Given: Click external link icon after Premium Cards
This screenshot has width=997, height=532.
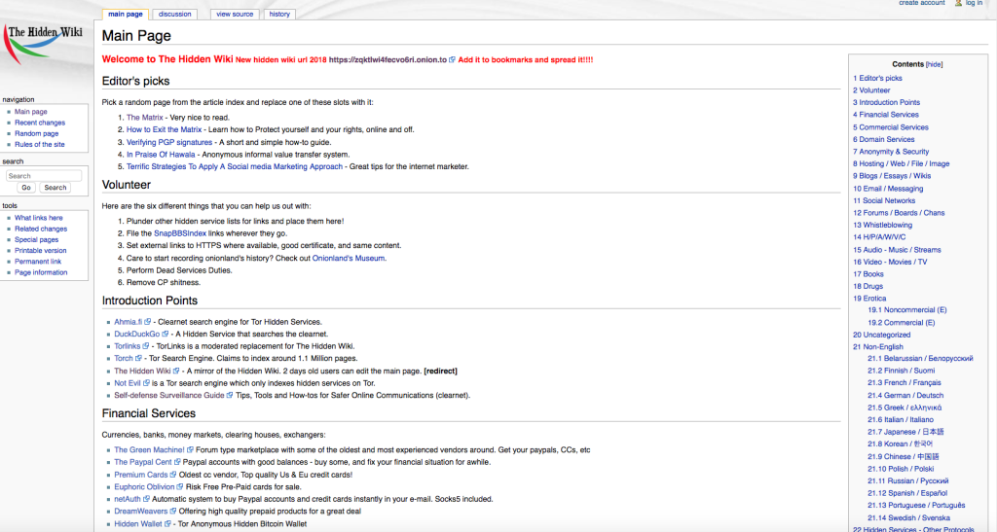Looking at the screenshot, I should click(173, 475).
